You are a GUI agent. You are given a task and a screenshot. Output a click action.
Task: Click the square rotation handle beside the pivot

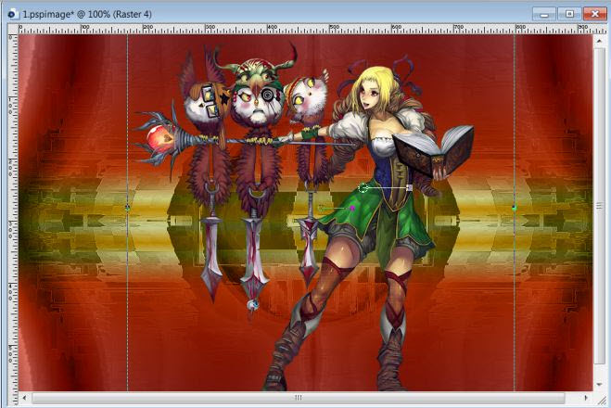(x=409, y=188)
